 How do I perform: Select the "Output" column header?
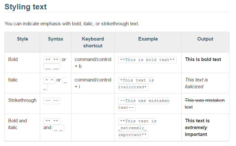(x=205, y=39)
